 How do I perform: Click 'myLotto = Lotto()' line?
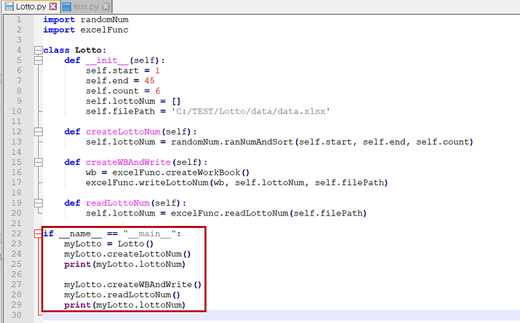[x=109, y=244]
